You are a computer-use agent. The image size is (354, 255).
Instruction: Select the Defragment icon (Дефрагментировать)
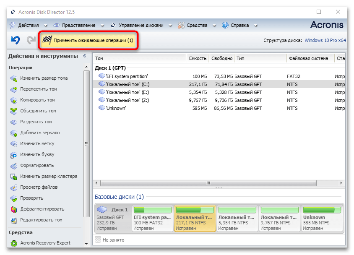pyautogui.click(x=14, y=209)
